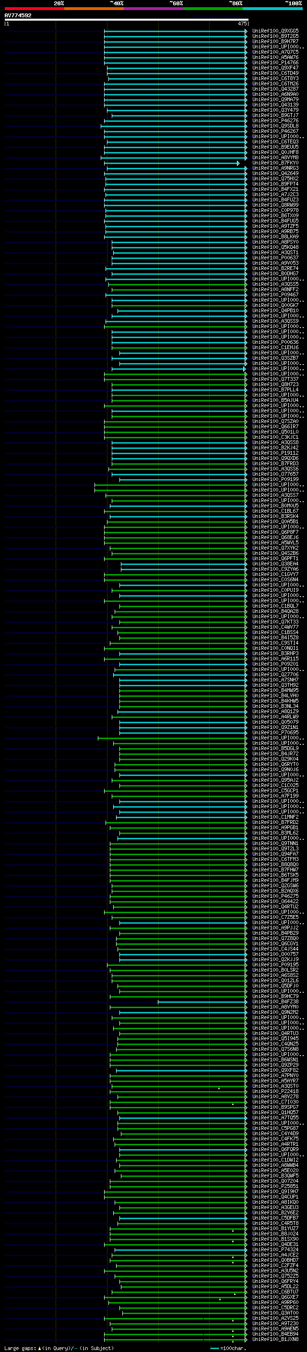Select the UniRef100_C6T8Y3 label
This screenshot has width=307, height=1352.
click(x=275, y=78)
